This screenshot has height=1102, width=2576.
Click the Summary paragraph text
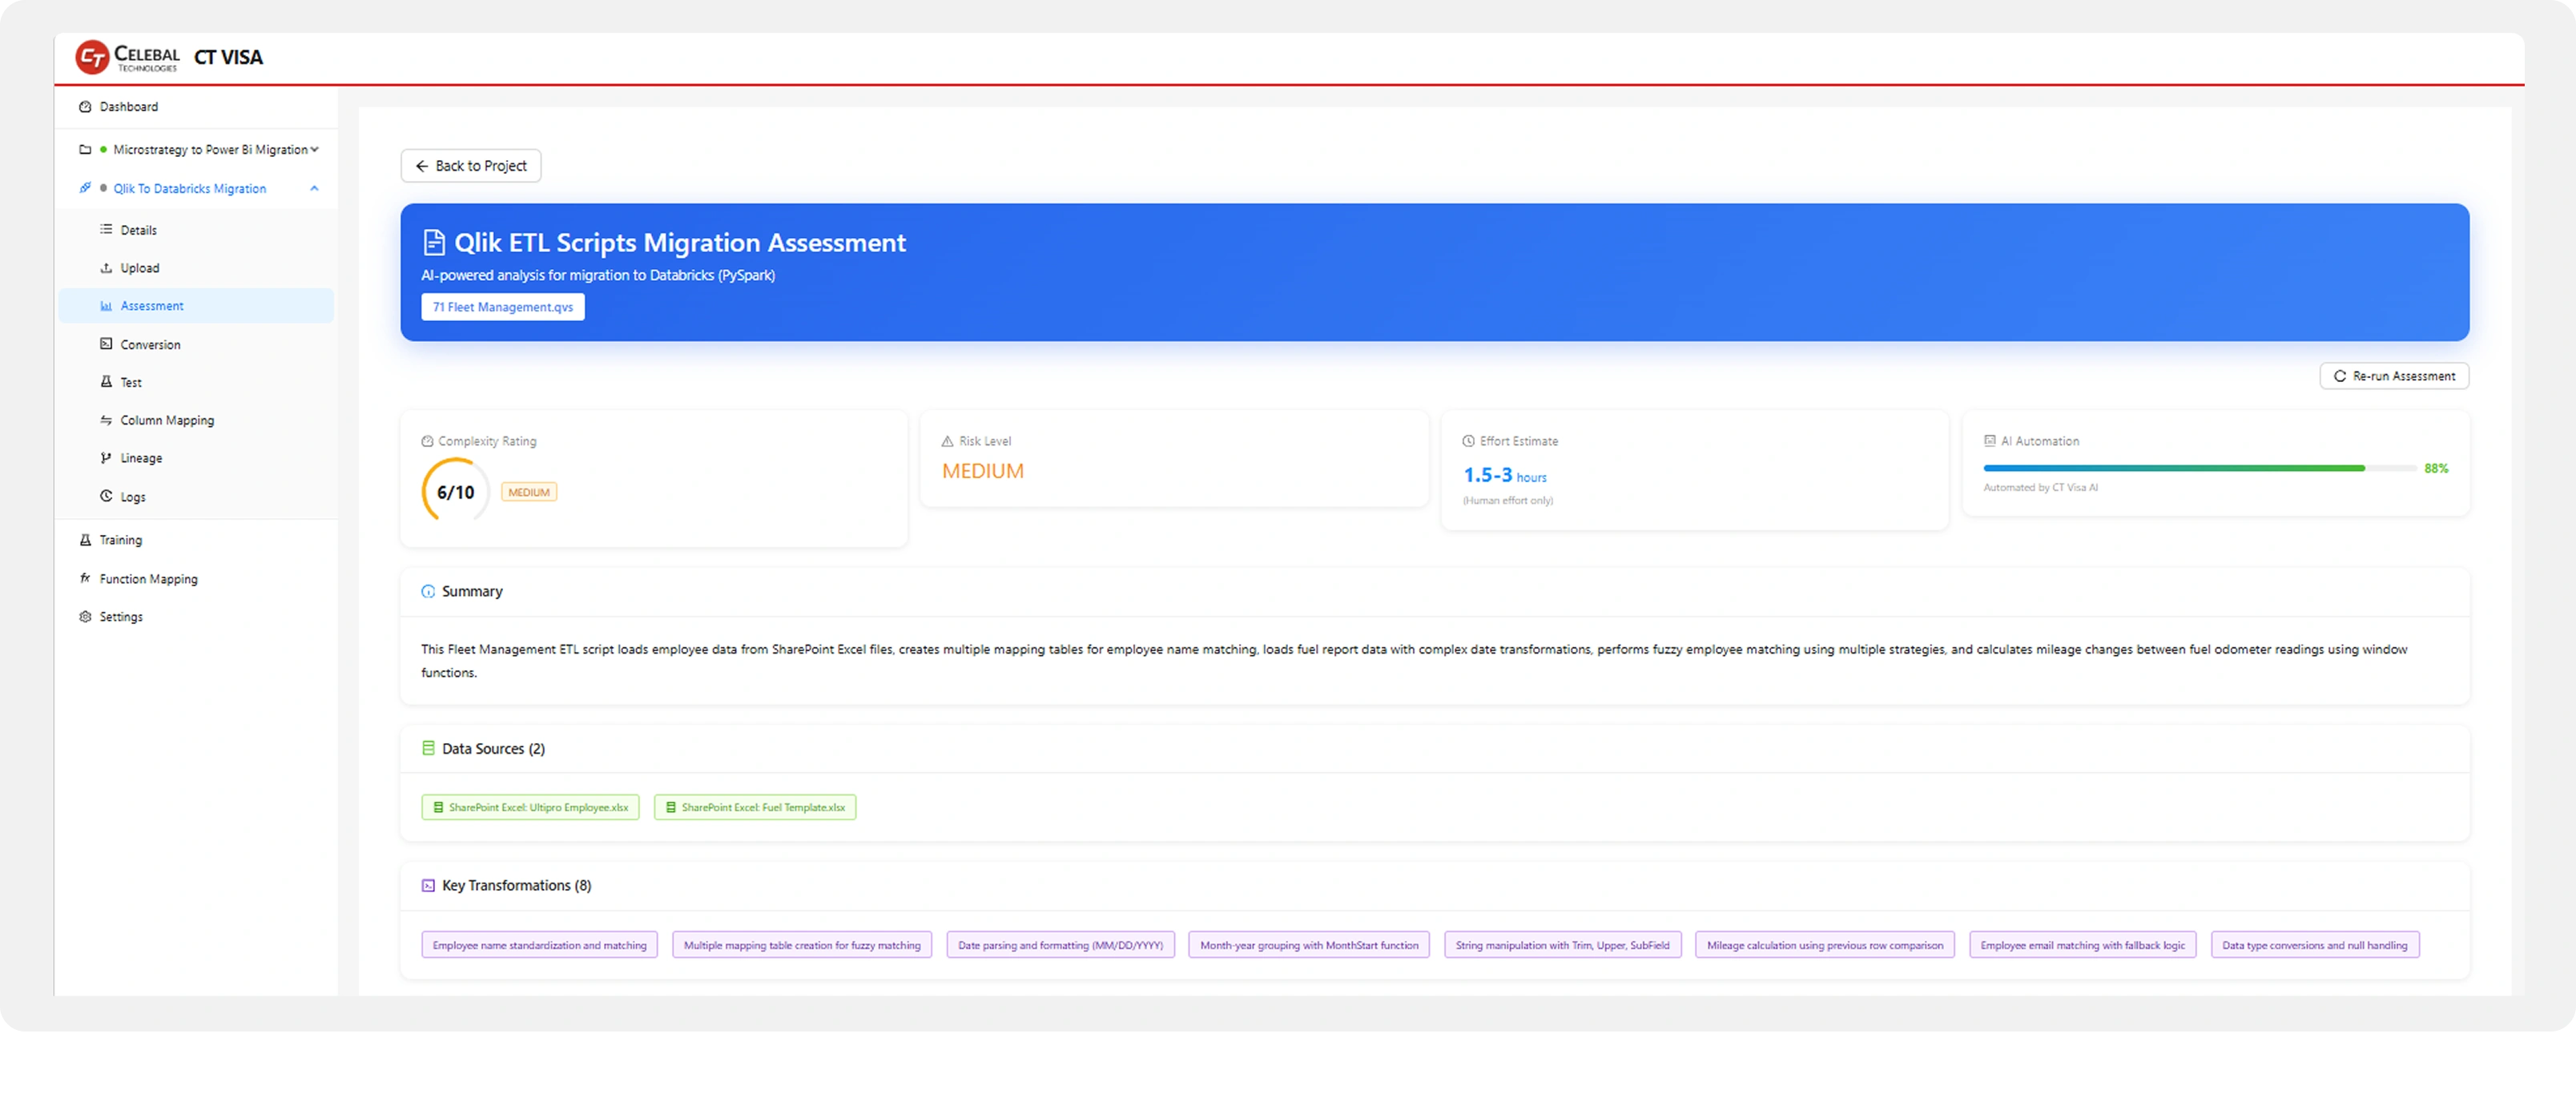point(1414,661)
